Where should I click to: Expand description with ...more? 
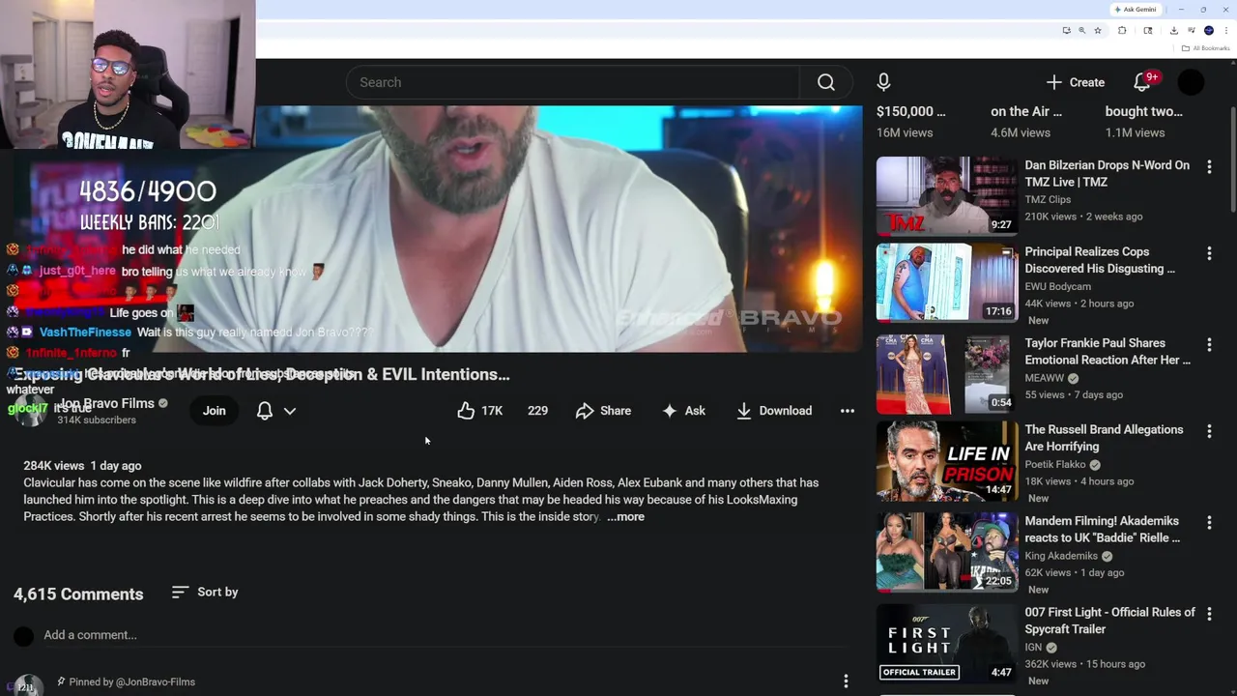(625, 517)
